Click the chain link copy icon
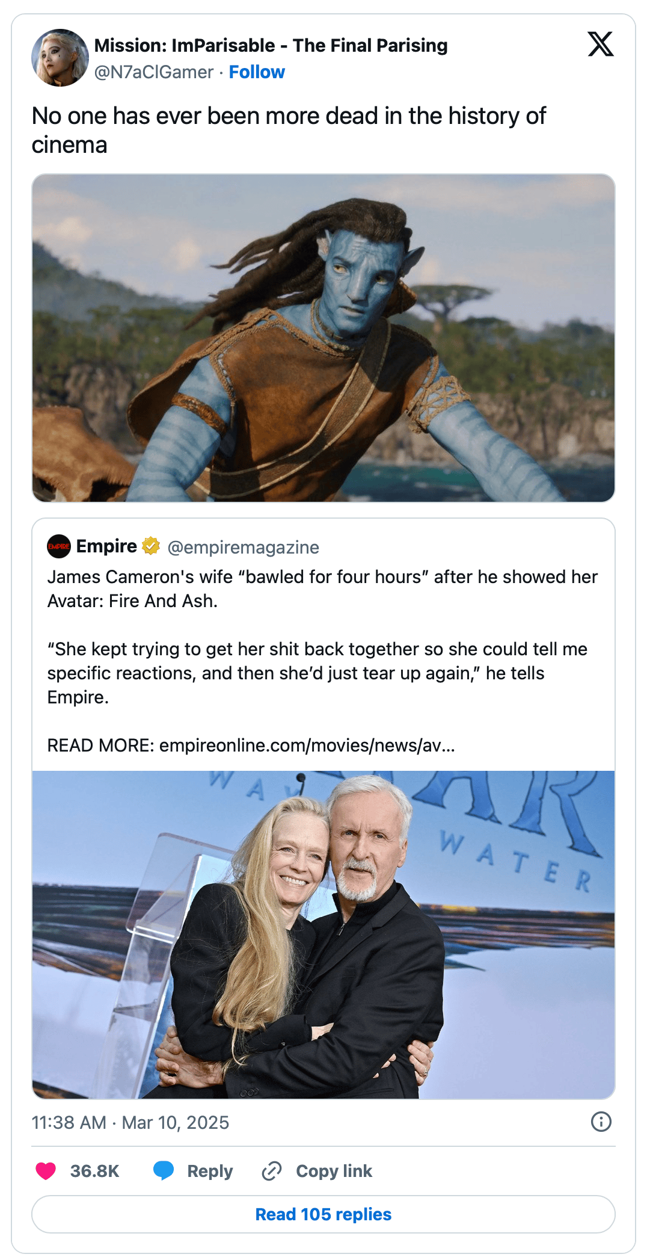 pos(272,1171)
